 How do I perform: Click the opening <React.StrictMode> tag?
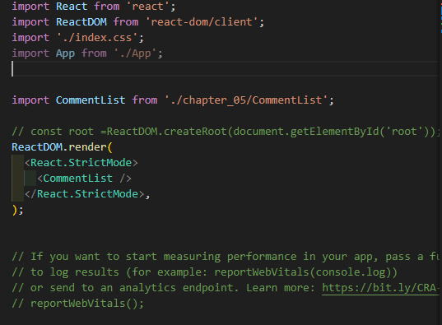[x=81, y=163]
